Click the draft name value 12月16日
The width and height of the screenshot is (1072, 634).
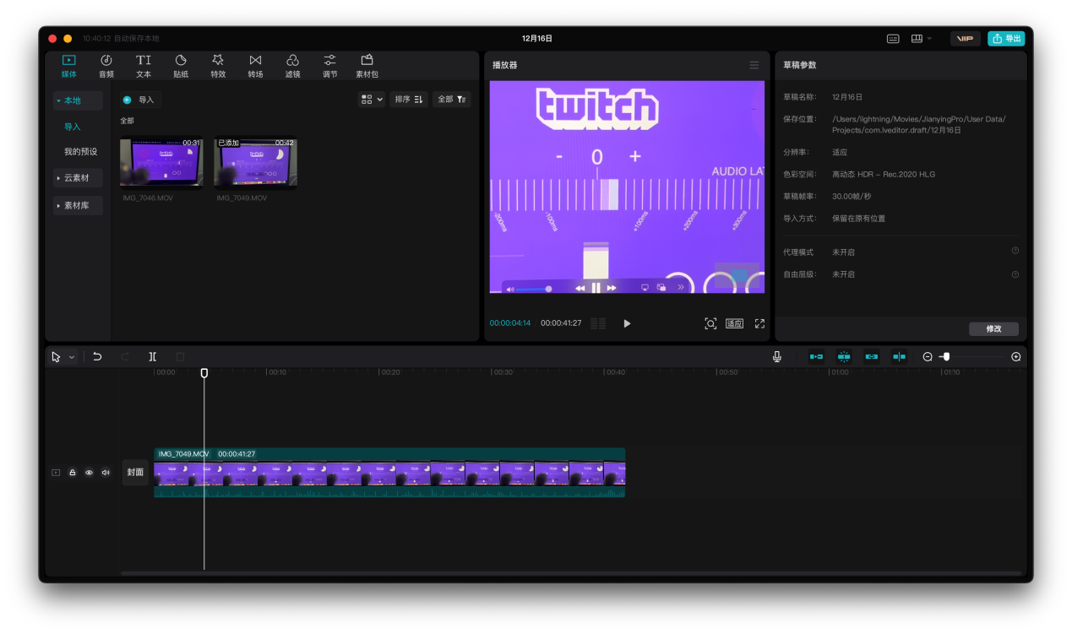pyautogui.click(x=847, y=97)
